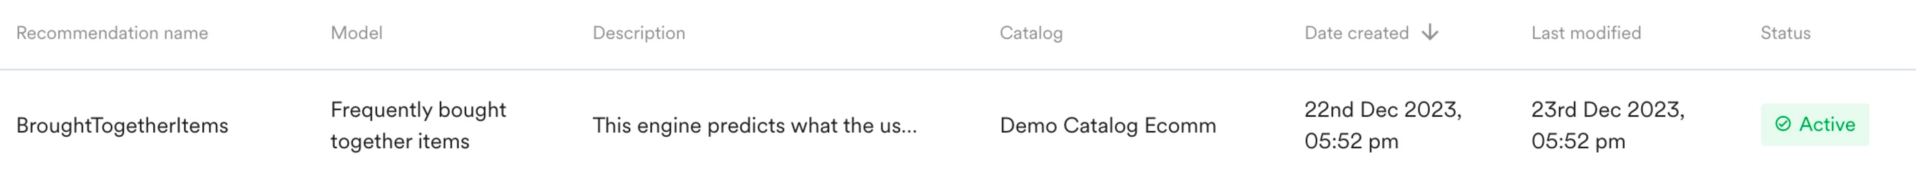1916x174 pixels.
Task: Click the 05:52 pm time under 22nd Dec
Action: pyautogui.click(x=1351, y=141)
